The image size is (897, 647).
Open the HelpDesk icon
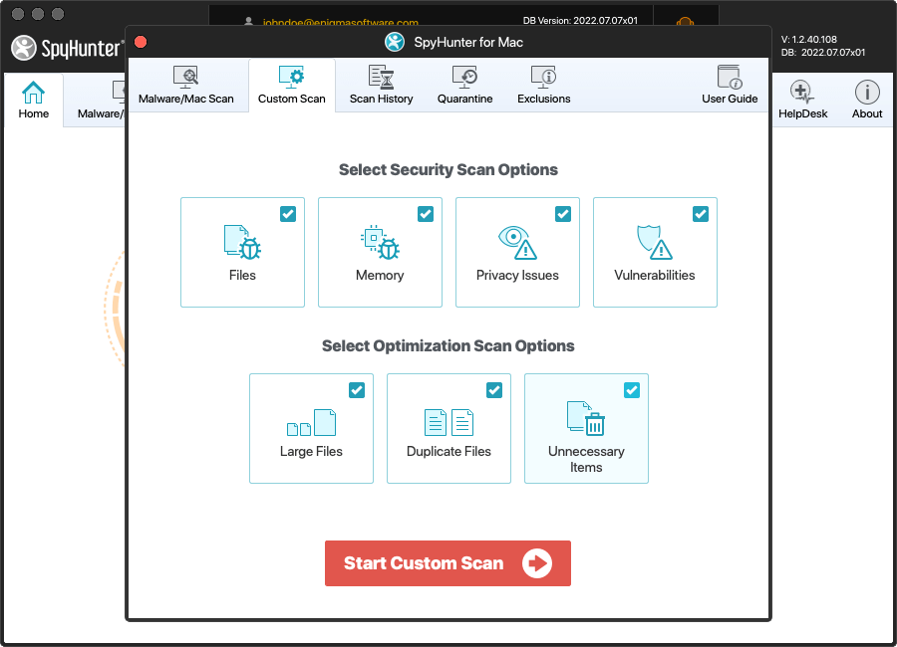[x=802, y=93]
